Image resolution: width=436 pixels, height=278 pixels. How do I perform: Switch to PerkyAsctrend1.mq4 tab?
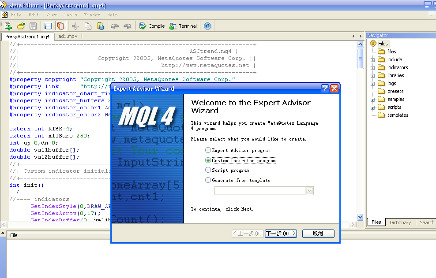tap(27, 37)
